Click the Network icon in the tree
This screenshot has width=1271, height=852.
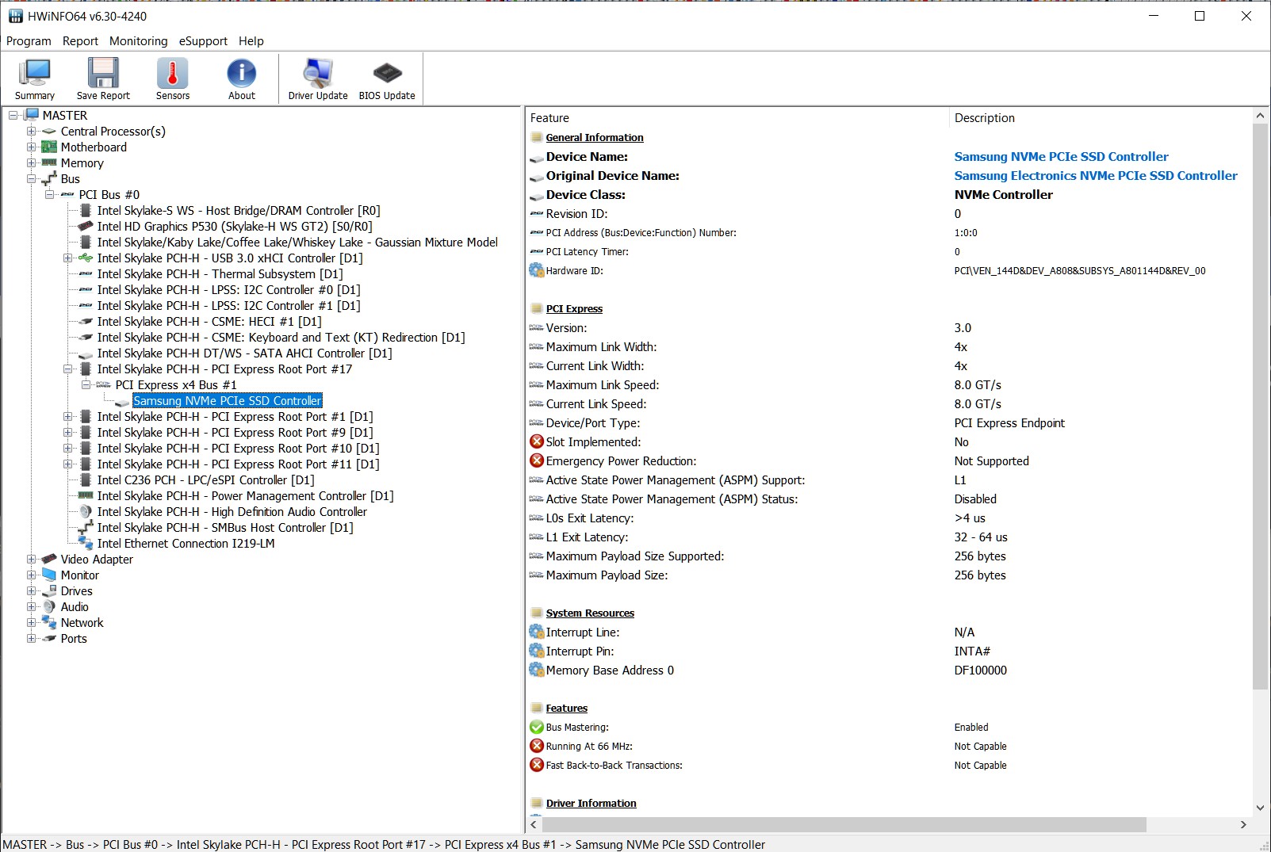point(49,623)
